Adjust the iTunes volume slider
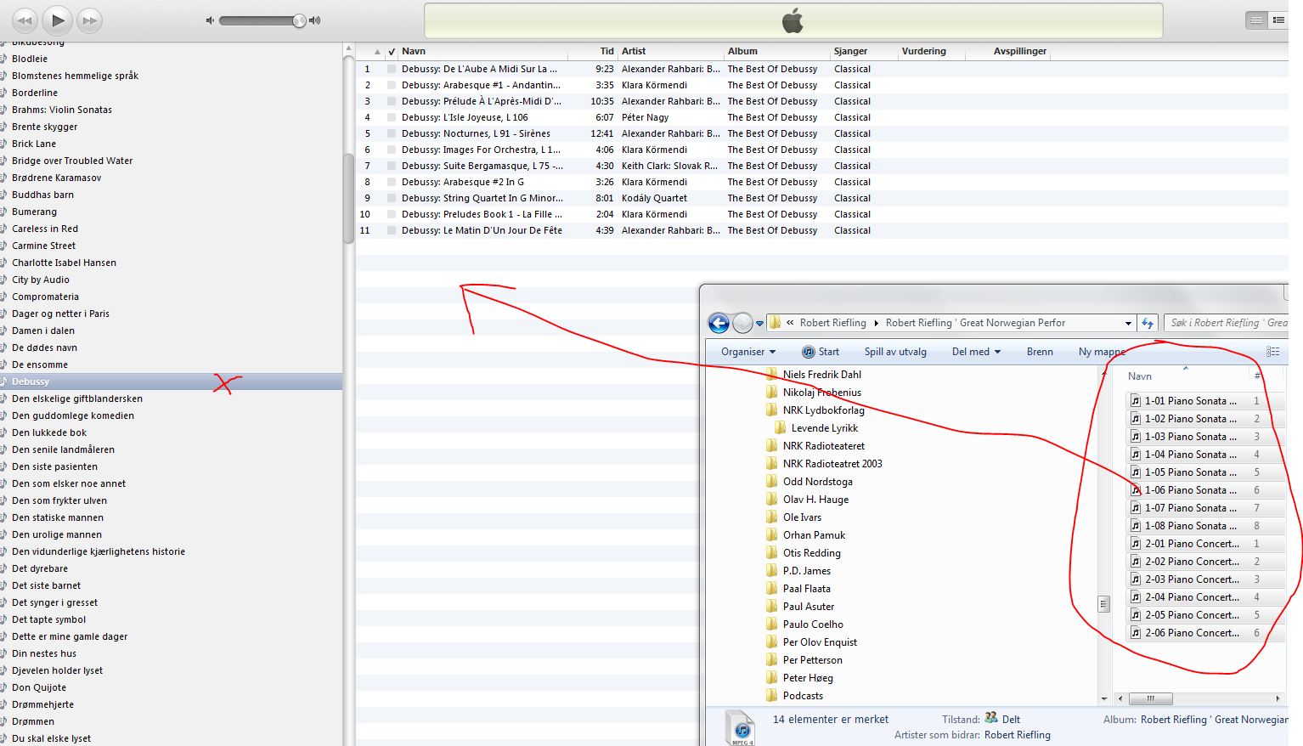The image size is (1303, 746). coord(299,20)
